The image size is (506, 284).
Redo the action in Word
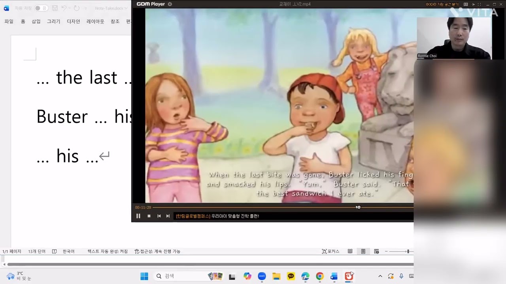76,8
